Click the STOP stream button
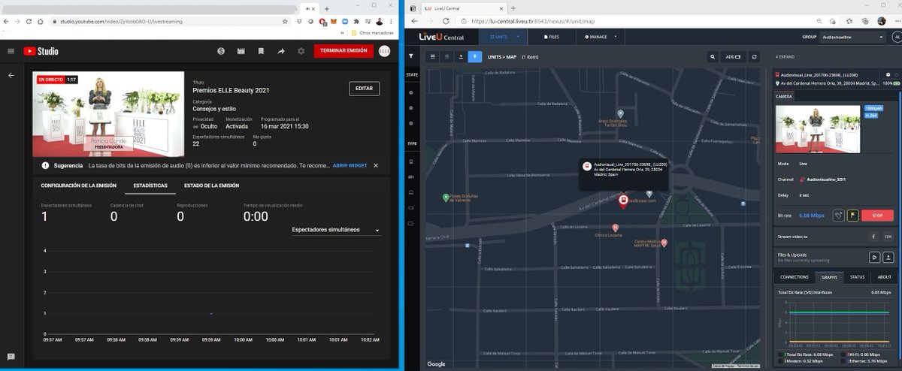Viewport: 902px width, 371px height. click(877, 216)
